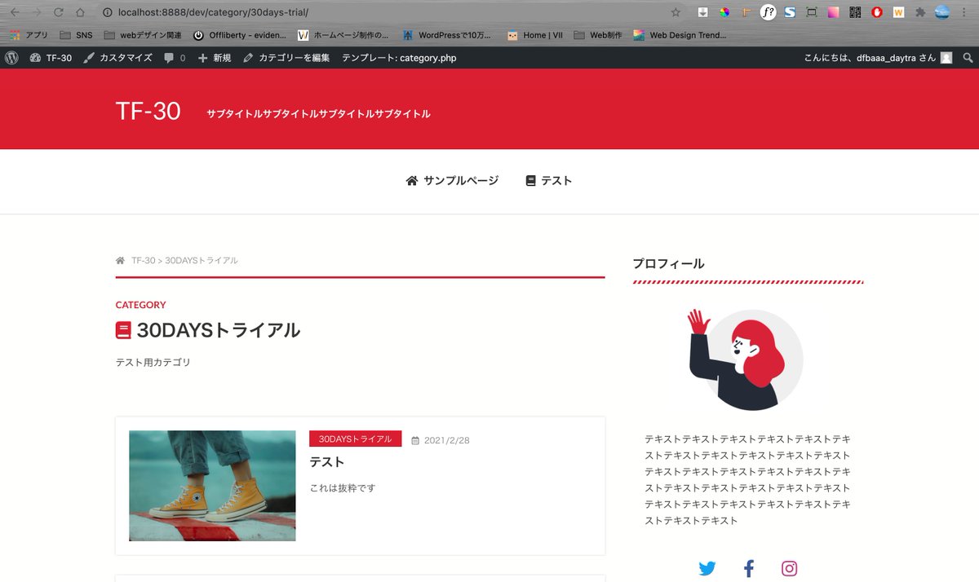979x582 pixels.
Task: Open the テスト post title
Action: coord(326,462)
